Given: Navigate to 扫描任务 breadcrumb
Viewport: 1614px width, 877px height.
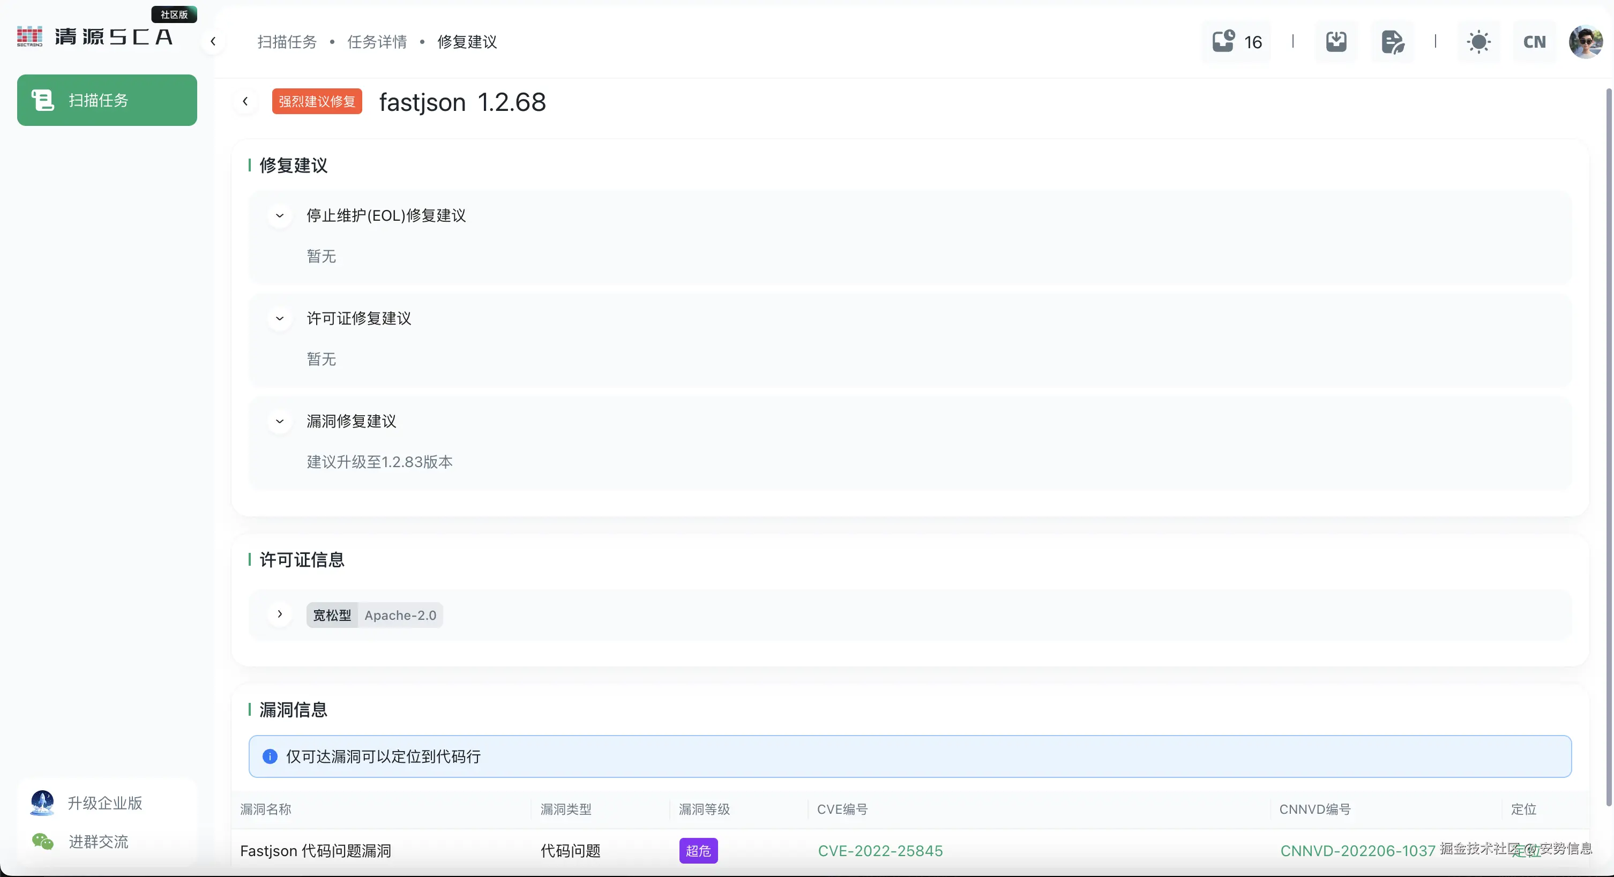Looking at the screenshot, I should click(x=287, y=41).
